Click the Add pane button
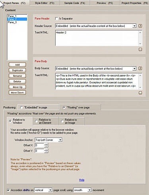The width and height of the screenshot is (149, 195). (17, 65)
